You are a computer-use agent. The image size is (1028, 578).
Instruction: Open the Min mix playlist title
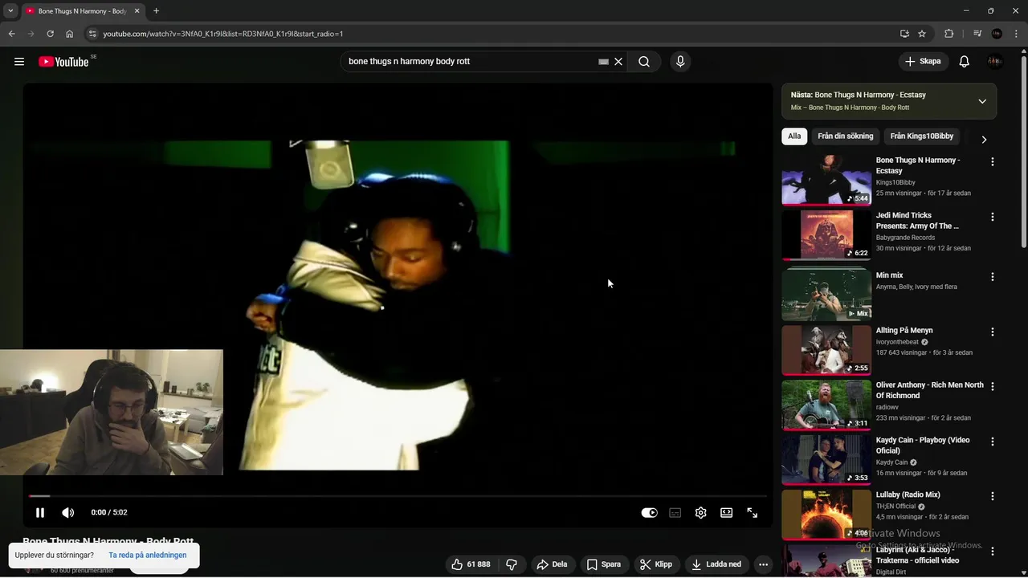[890, 275]
